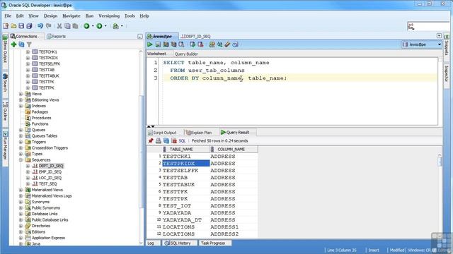Click the red pin Freeze View icon
This screenshot has height=254, width=453.
(151, 141)
